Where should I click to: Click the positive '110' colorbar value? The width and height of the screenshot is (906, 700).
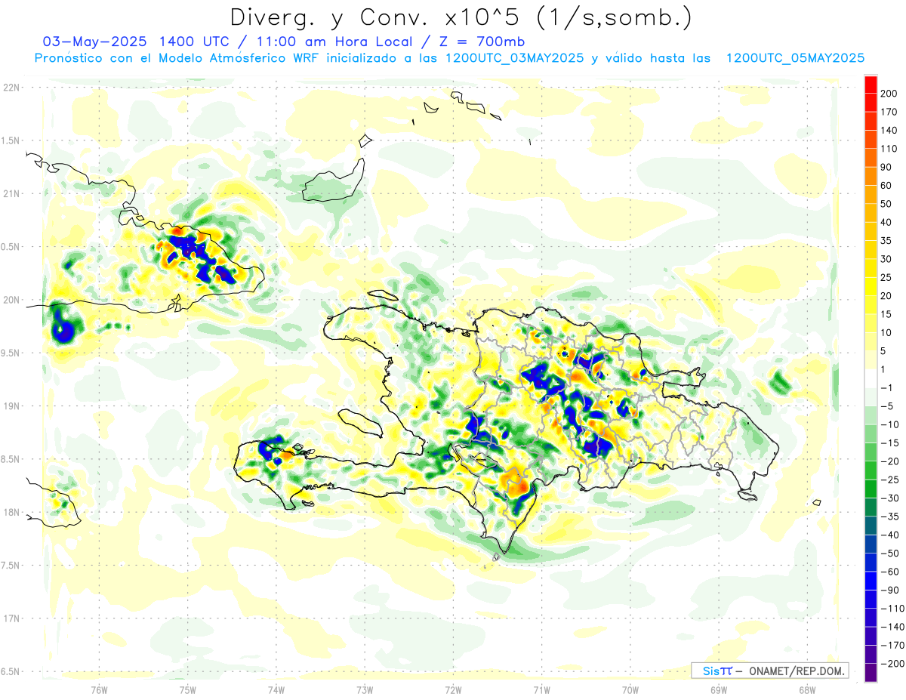click(x=889, y=149)
